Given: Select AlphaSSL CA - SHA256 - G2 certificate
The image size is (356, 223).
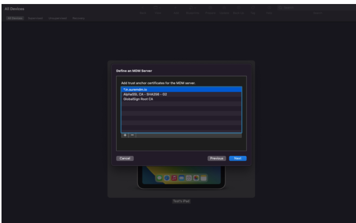Looking at the screenshot, I should (181, 94).
